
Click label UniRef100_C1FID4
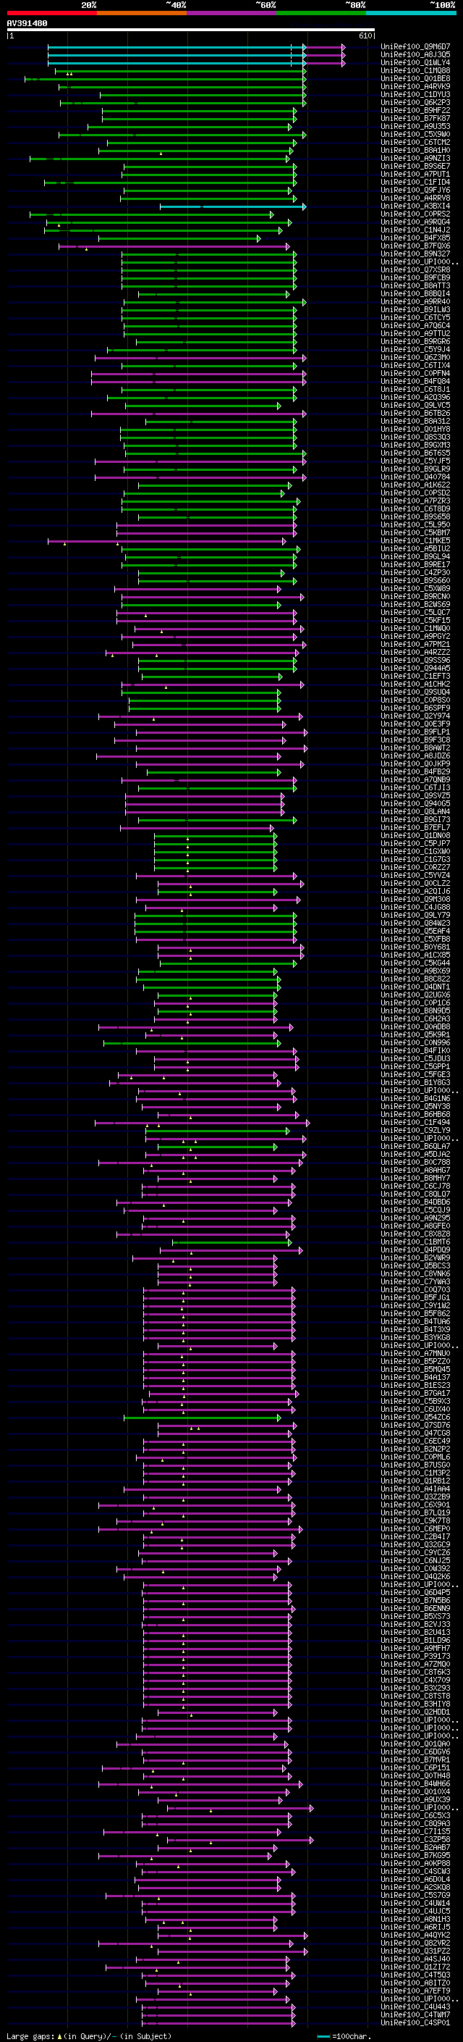(x=415, y=183)
